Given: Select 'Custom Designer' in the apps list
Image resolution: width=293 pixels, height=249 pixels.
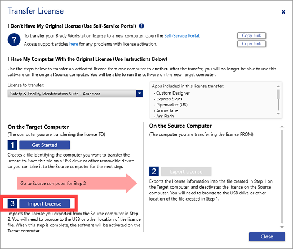Looking at the screenshot, I should tap(173, 93).
